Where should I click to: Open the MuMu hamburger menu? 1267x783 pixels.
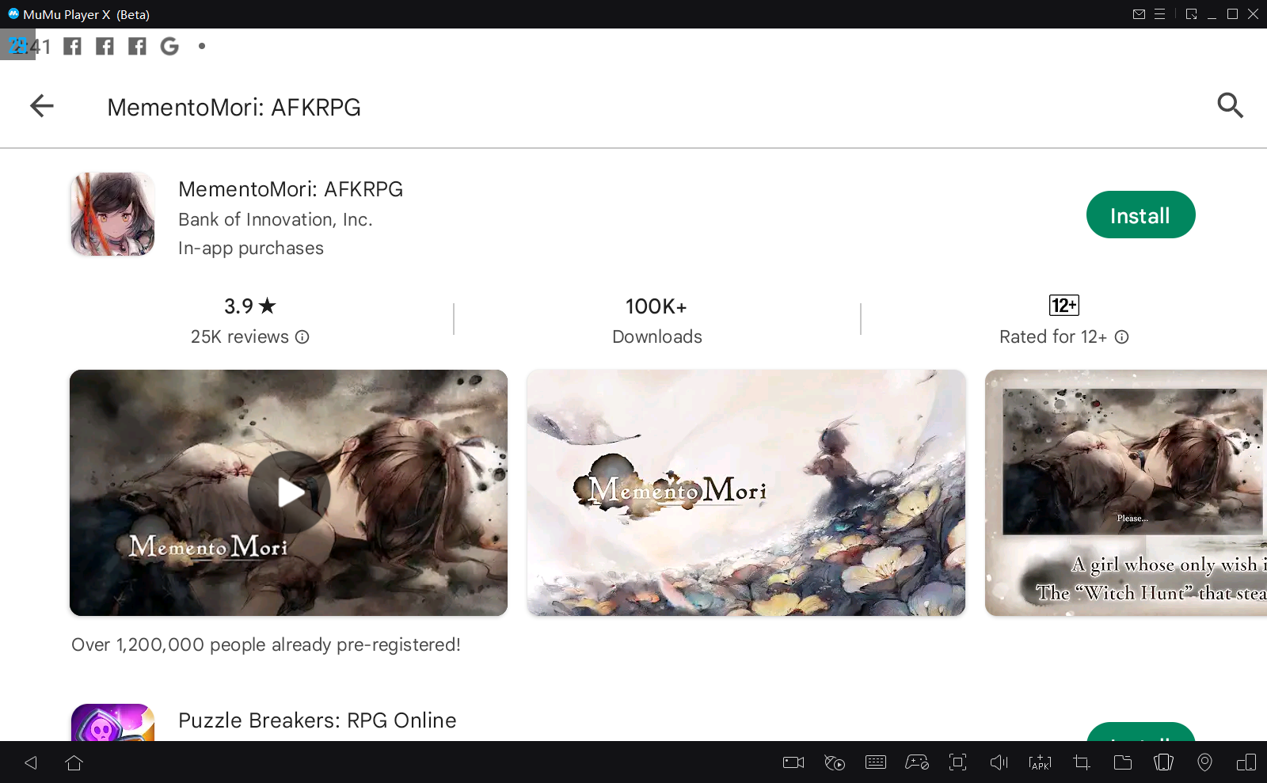click(1160, 14)
